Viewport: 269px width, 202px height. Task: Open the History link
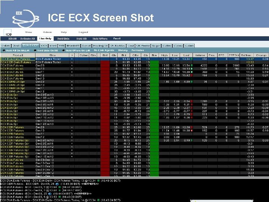click(x=123, y=50)
